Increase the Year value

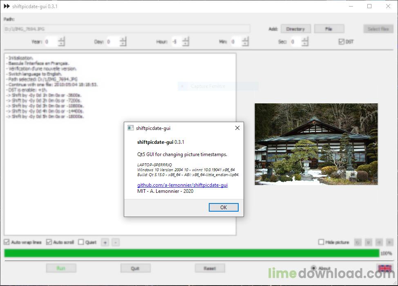click(61, 39)
